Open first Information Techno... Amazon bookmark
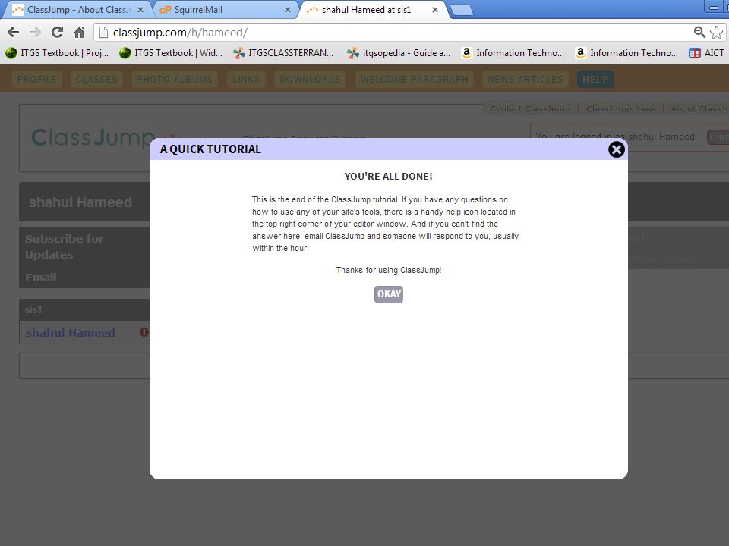Screen dimensions: 729x546 tap(513, 53)
